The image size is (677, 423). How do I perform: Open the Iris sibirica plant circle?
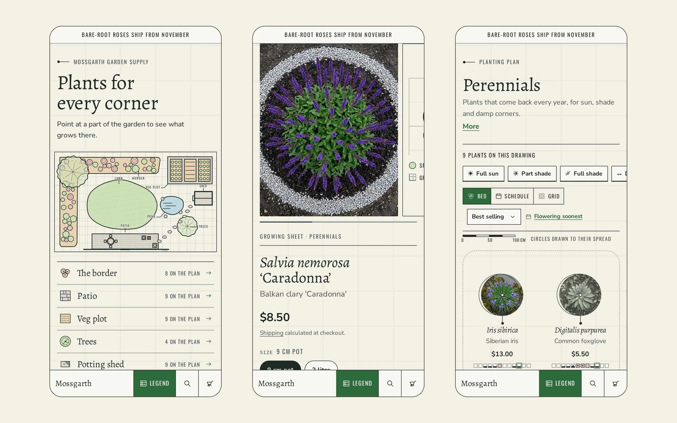point(501,295)
